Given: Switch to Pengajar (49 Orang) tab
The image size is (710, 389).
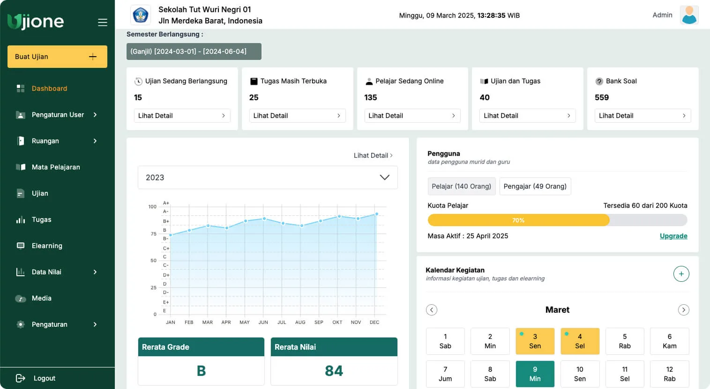Looking at the screenshot, I should [535, 186].
